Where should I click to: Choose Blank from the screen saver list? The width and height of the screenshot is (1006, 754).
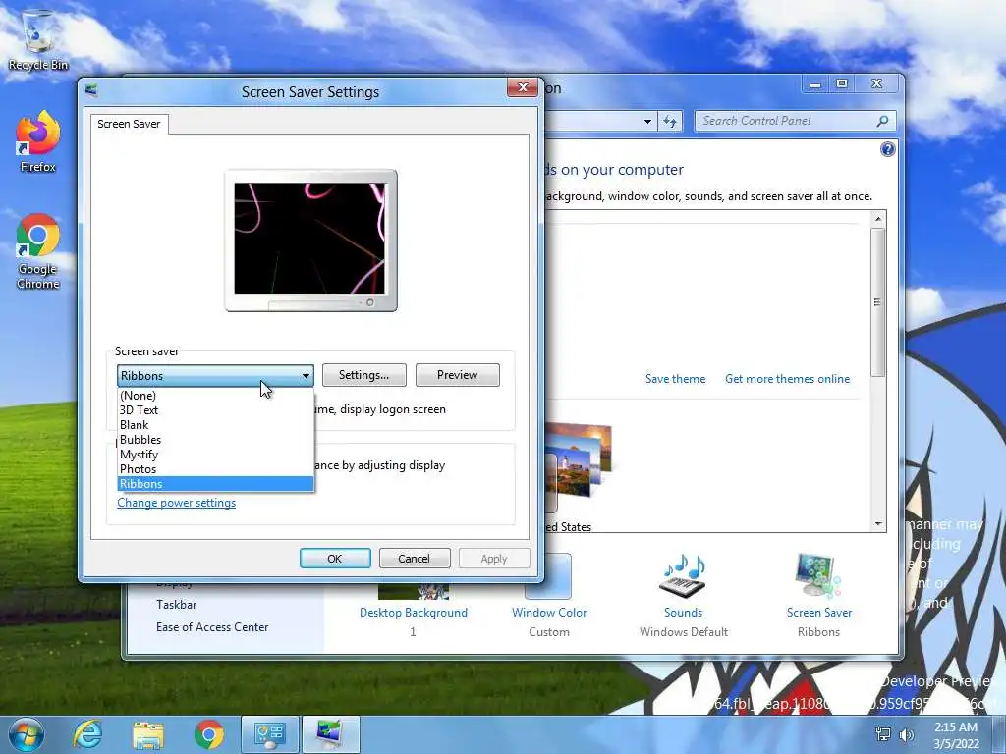pyautogui.click(x=215, y=425)
